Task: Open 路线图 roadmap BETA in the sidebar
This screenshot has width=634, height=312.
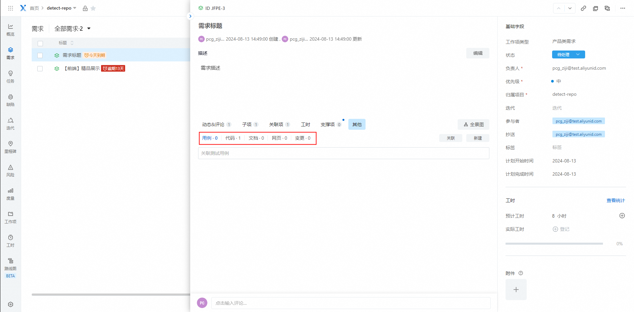Action: pyautogui.click(x=11, y=268)
